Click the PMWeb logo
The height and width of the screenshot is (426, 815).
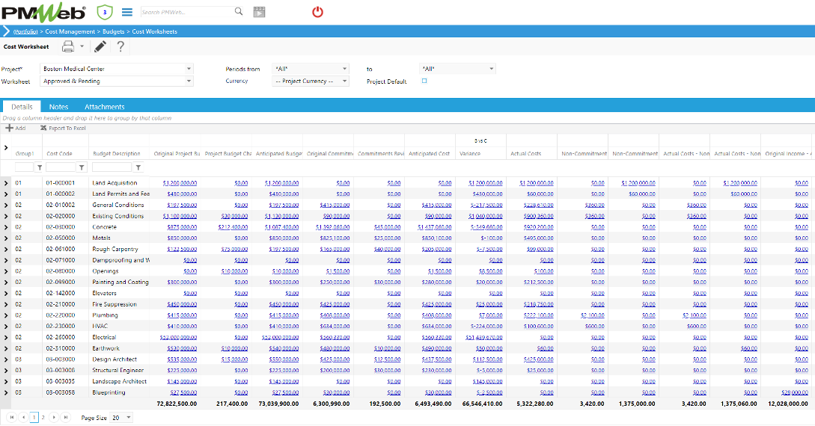click(43, 12)
